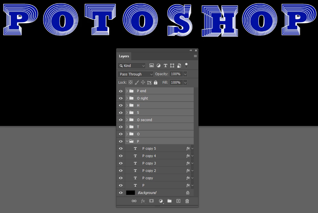
Task: Click the Background layer black thumbnail
Action: 131,193
